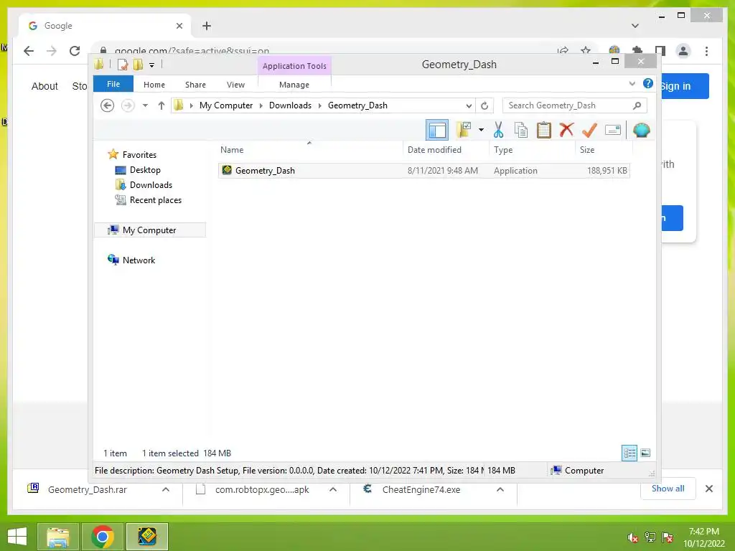Open the Home ribbon tab

coord(154,85)
